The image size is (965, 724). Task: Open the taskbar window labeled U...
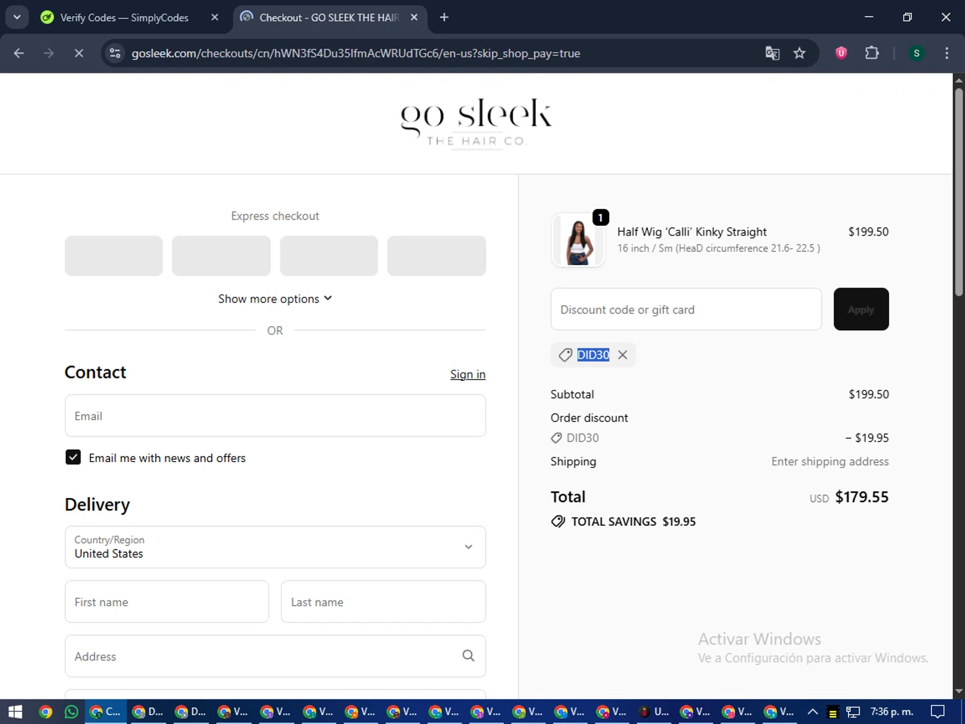(655, 712)
